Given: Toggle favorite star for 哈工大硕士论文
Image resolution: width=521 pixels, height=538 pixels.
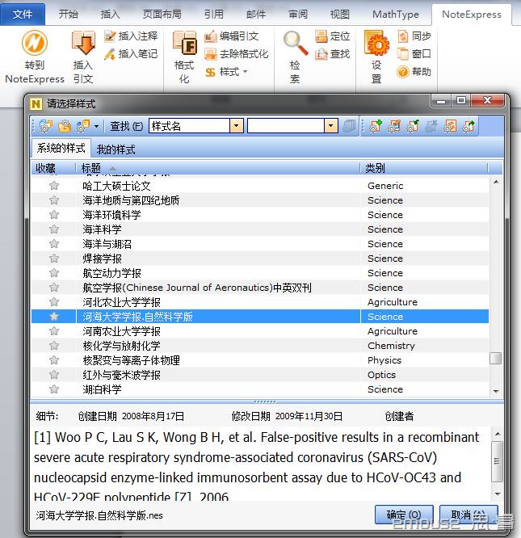Looking at the screenshot, I should click(54, 186).
